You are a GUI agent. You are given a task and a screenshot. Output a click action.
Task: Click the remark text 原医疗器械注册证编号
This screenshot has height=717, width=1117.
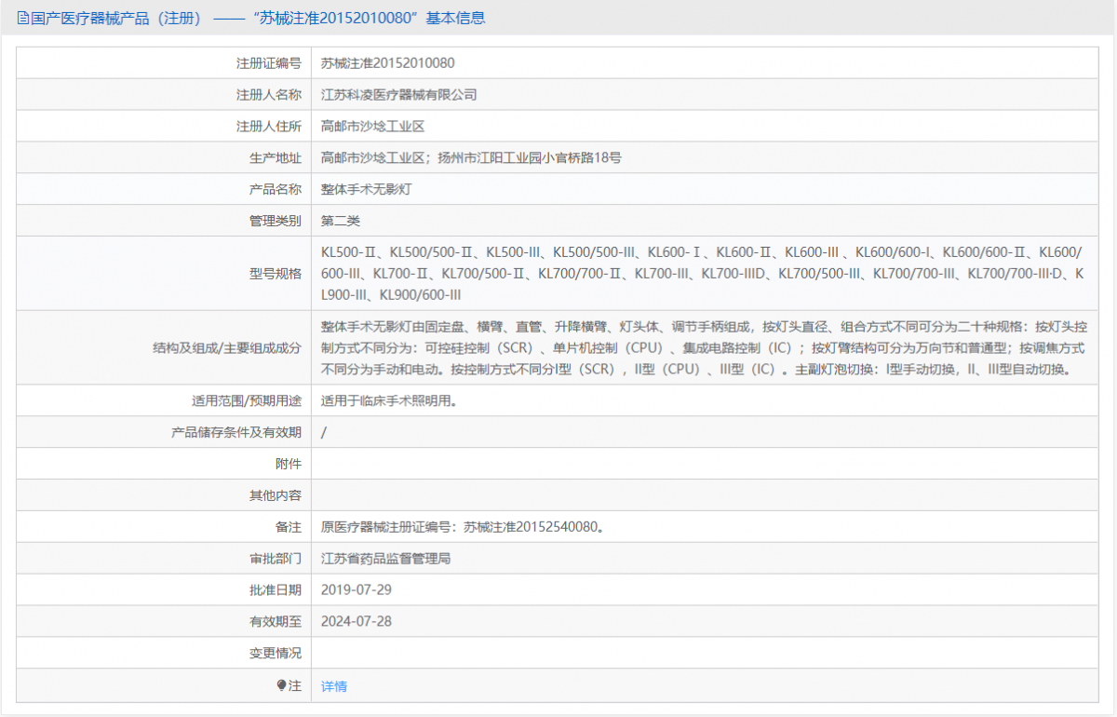coord(464,527)
